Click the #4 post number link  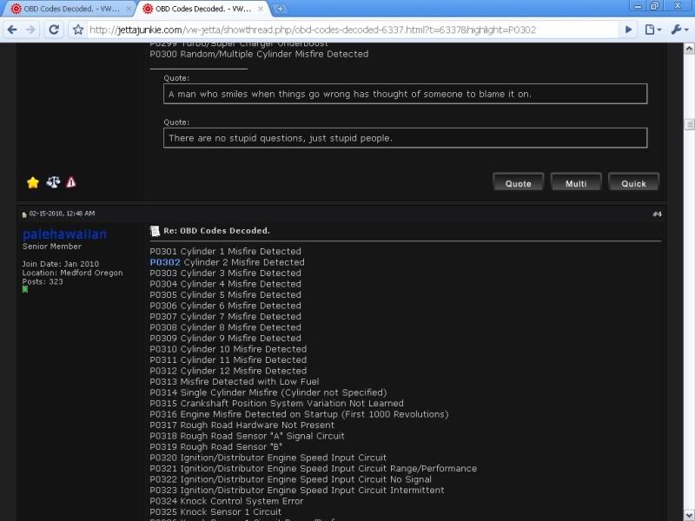(657, 214)
